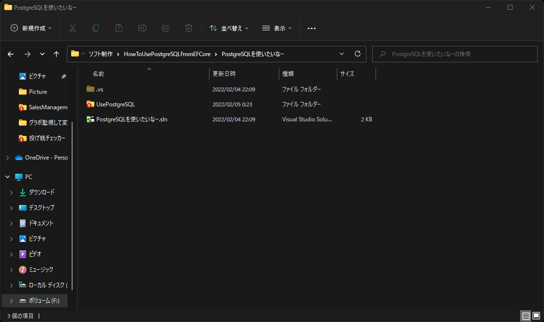
Task: Select the PostgreSQLを使いたいなー.sln file name
Action: click(x=132, y=119)
